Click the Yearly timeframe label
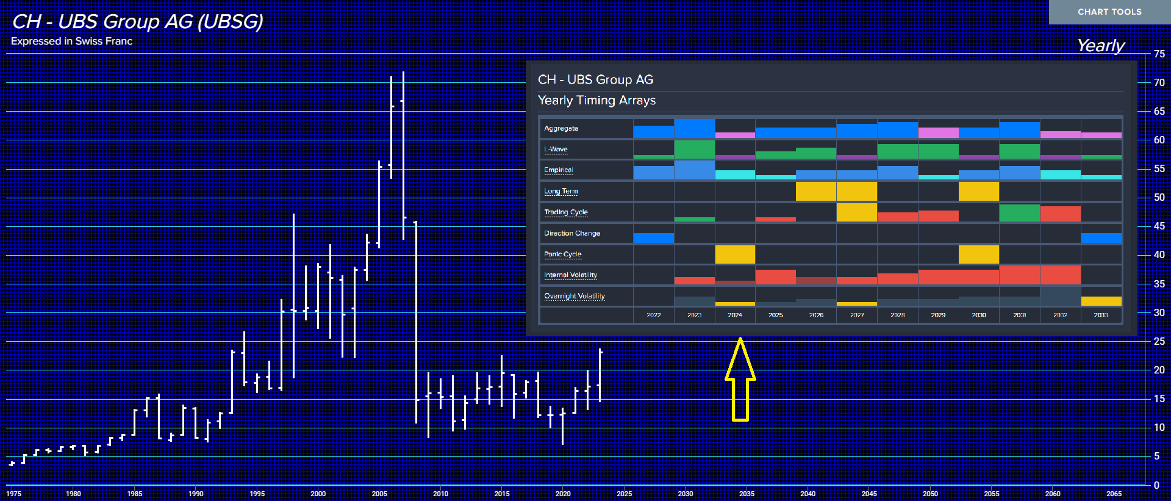The width and height of the screenshot is (1171, 501). click(x=1100, y=46)
